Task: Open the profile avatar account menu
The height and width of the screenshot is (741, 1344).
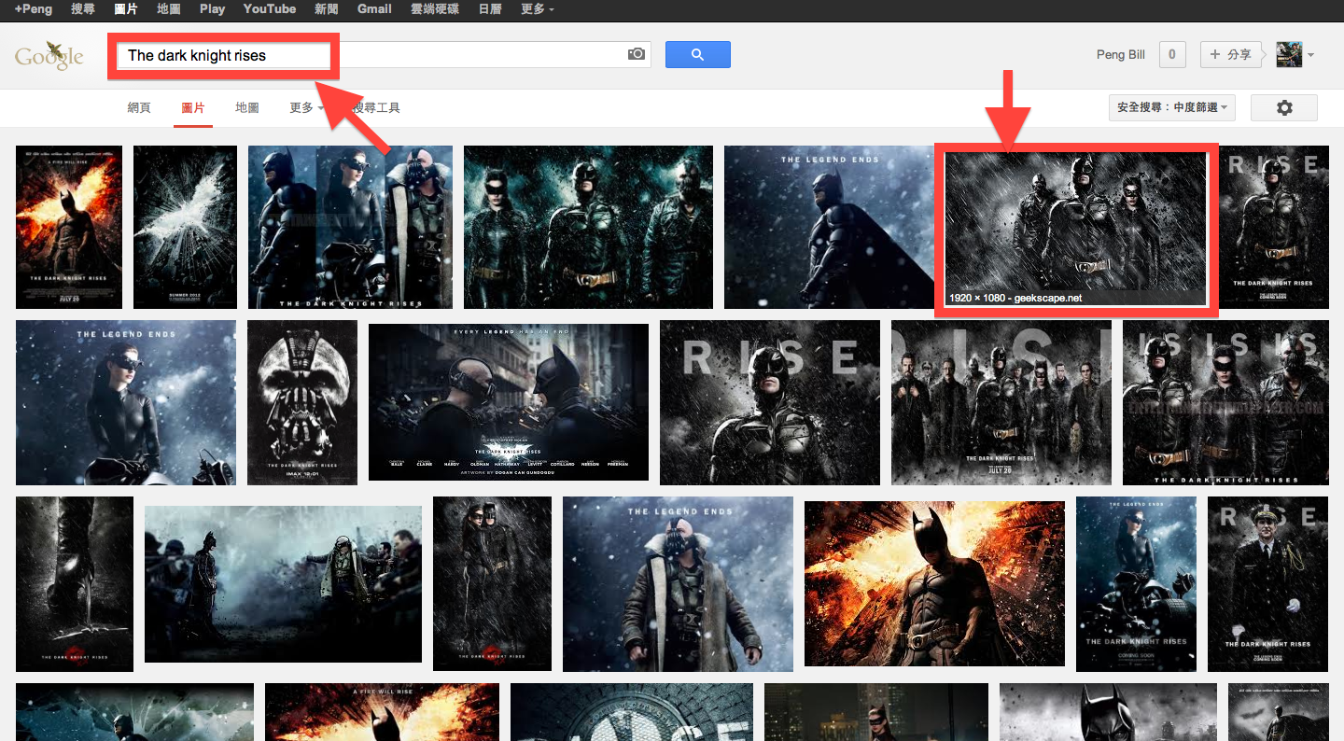Action: pyautogui.click(x=1289, y=54)
